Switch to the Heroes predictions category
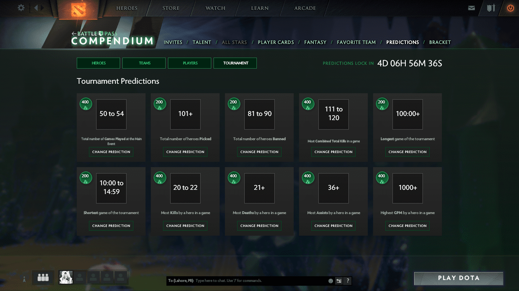519x291 pixels. coord(98,63)
